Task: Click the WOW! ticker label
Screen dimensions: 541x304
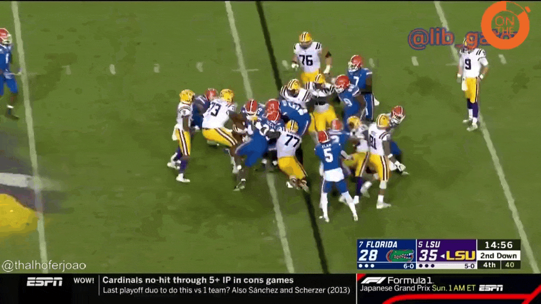Action: click(x=83, y=280)
